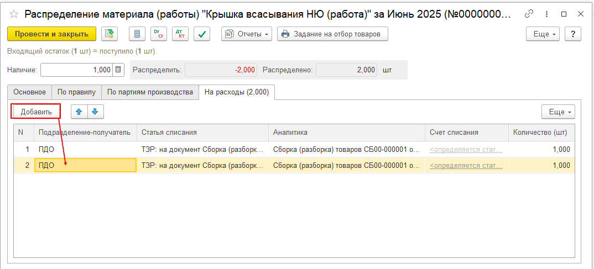Open the По партиям производства tab
The image size is (594, 269).
coord(150,92)
